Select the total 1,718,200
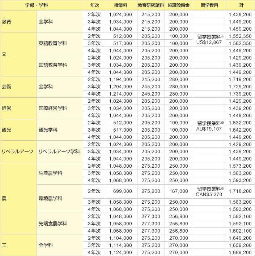 tap(240, 191)
